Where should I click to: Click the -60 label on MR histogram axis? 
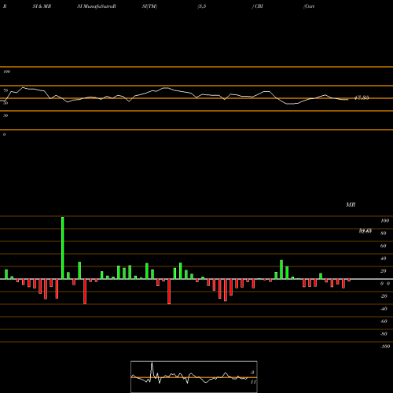click(384, 321)
